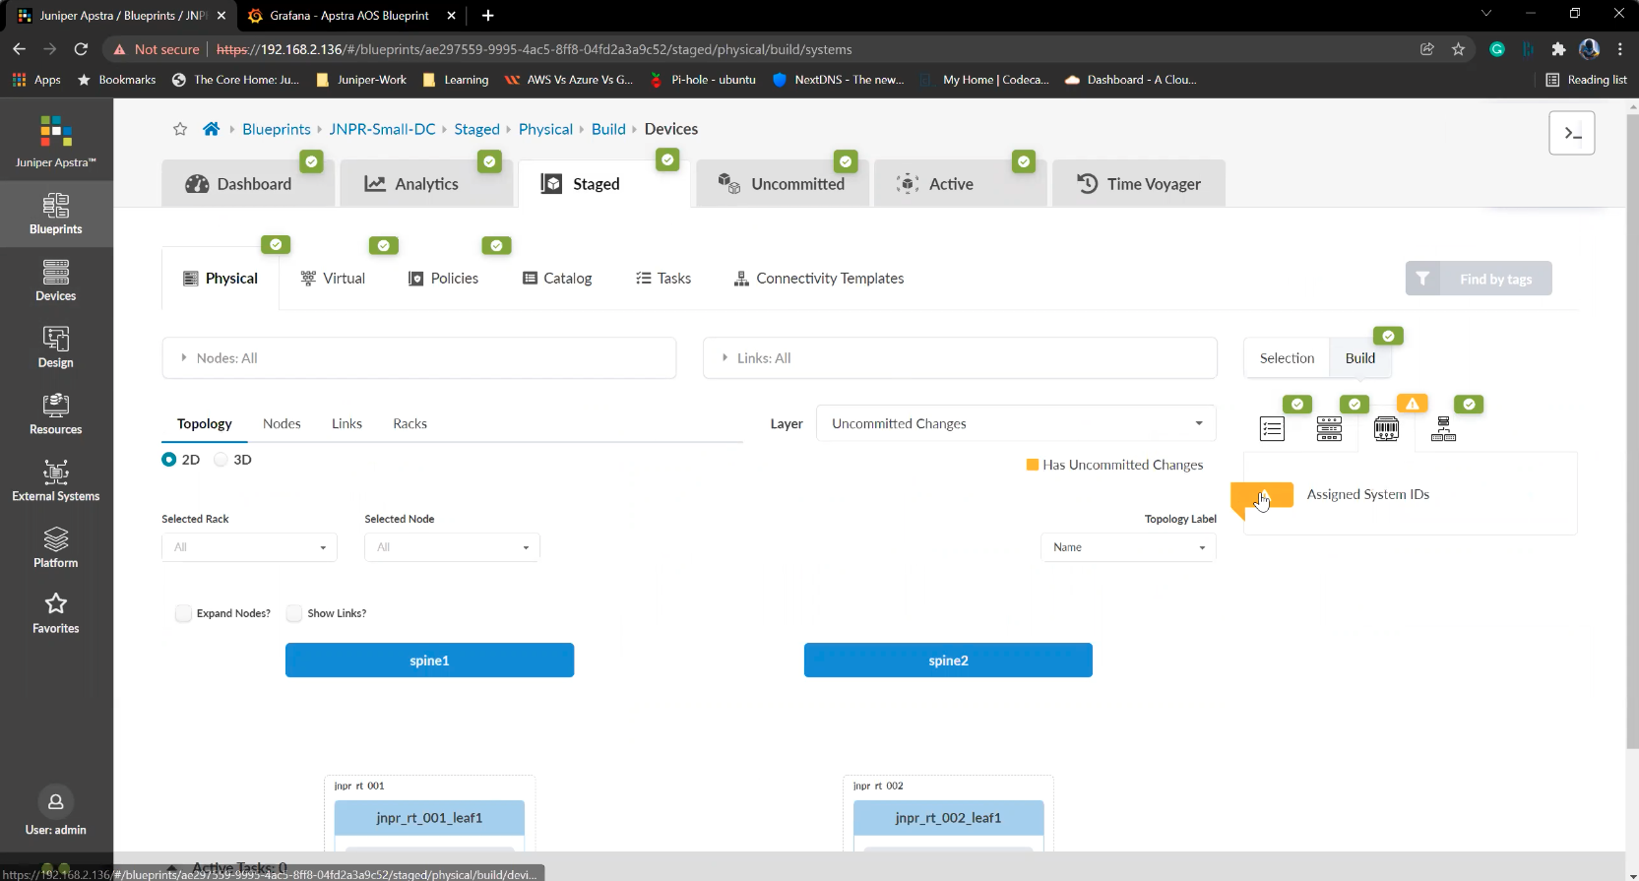Open Chrome three-dot menu
1639x881 pixels.
[x=1619, y=49]
